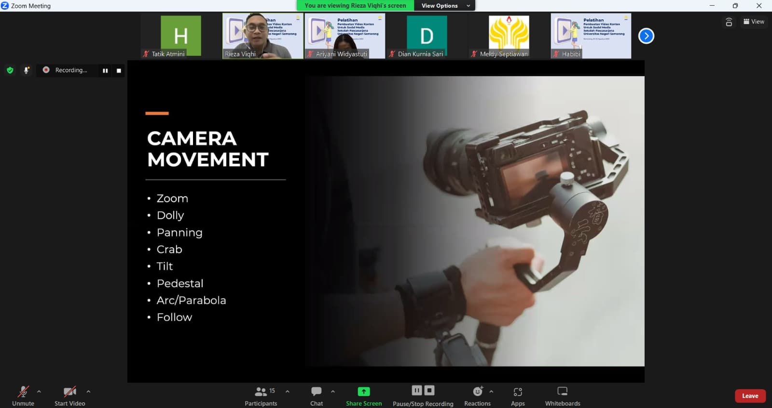Leave the meeting

tap(750, 396)
